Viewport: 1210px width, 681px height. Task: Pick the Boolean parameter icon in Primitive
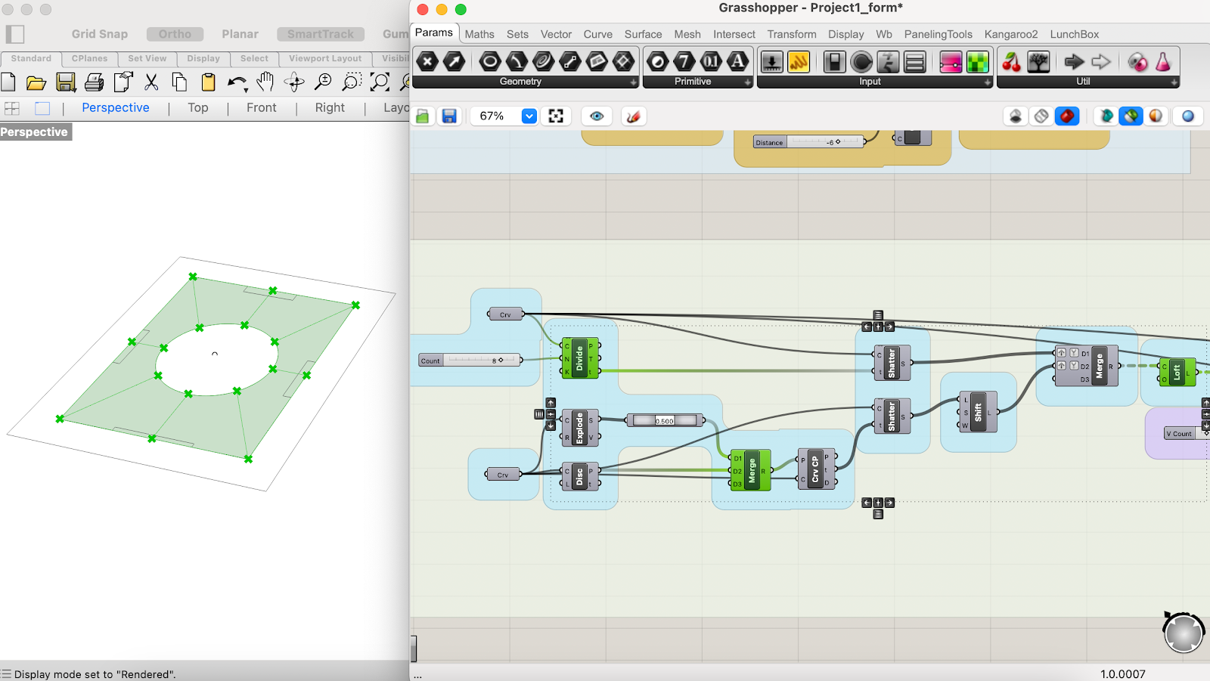click(658, 61)
